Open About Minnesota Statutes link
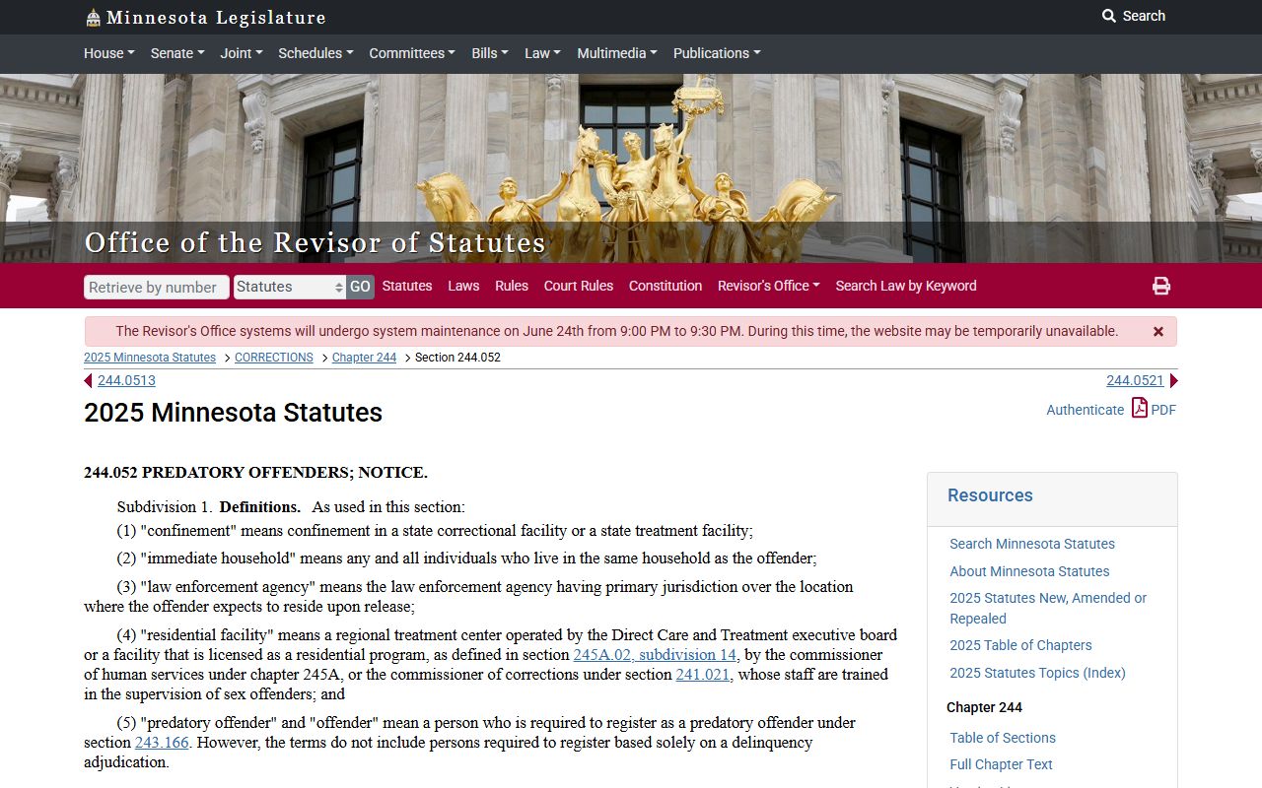 tap(1029, 571)
